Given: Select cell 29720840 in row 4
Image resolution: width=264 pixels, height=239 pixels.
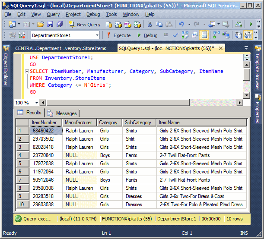Looking at the screenshot, I should (46, 155).
